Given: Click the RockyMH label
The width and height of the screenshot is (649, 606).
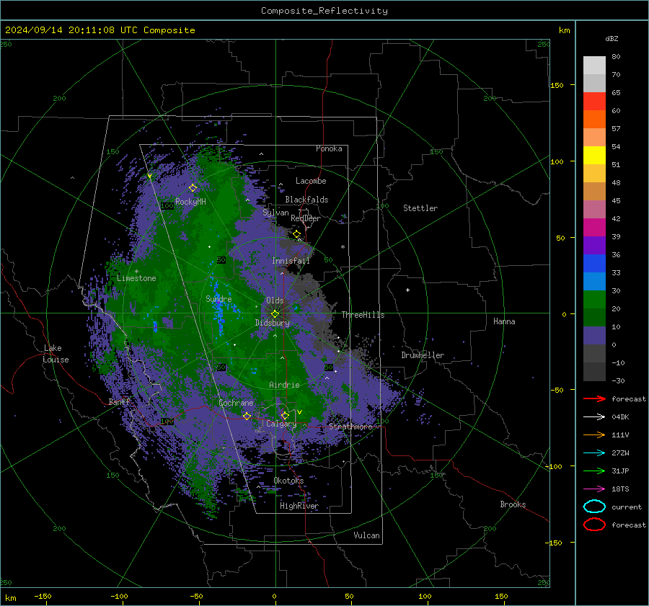Looking at the screenshot, I should click(190, 202).
